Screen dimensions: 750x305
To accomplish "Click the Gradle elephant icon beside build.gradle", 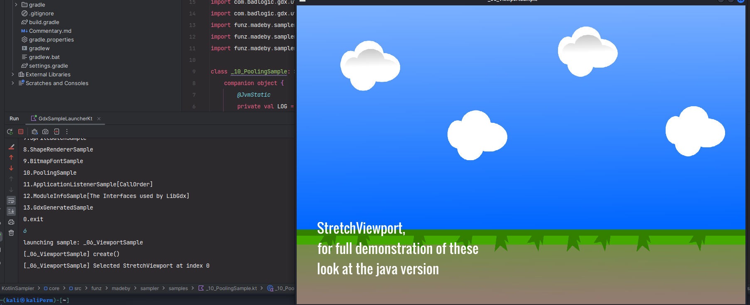I will pyautogui.click(x=25, y=22).
